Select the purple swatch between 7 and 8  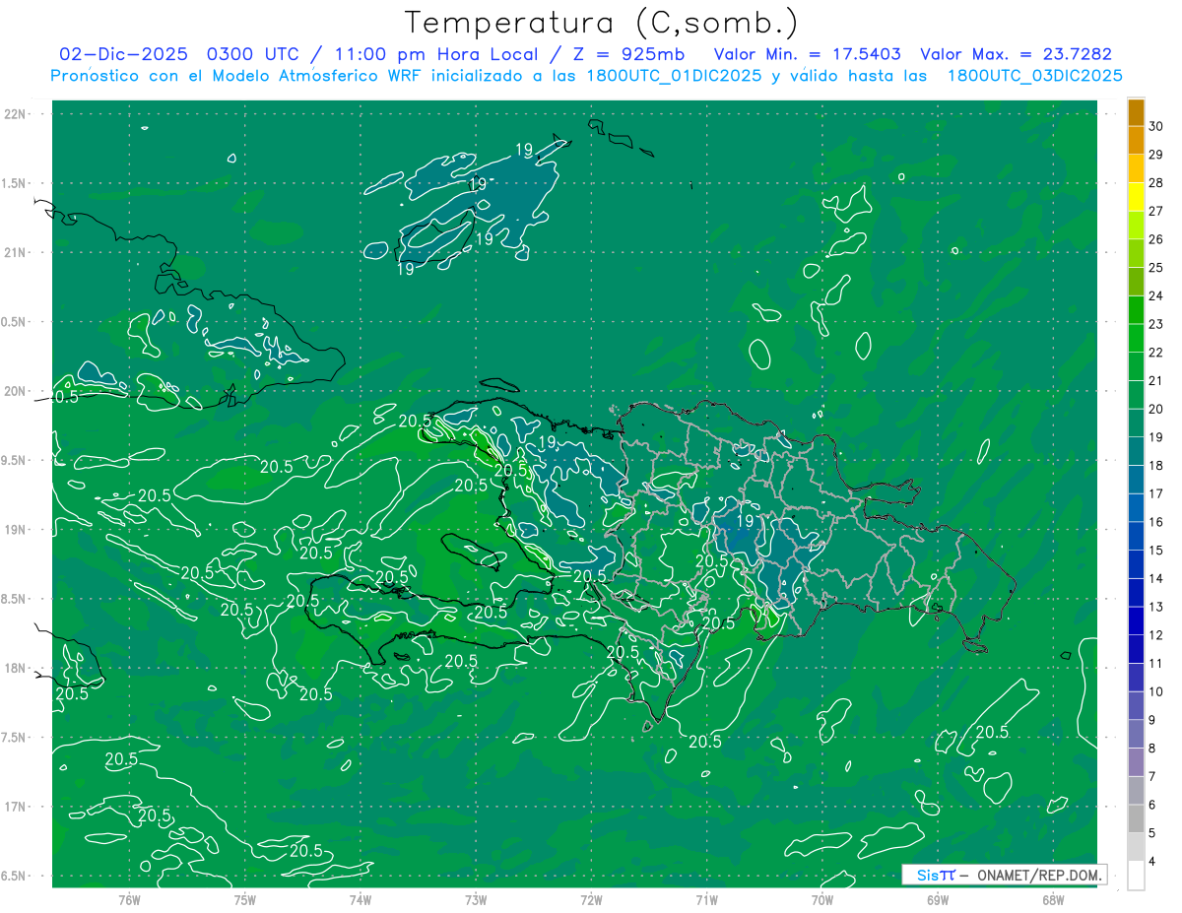tap(1136, 762)
